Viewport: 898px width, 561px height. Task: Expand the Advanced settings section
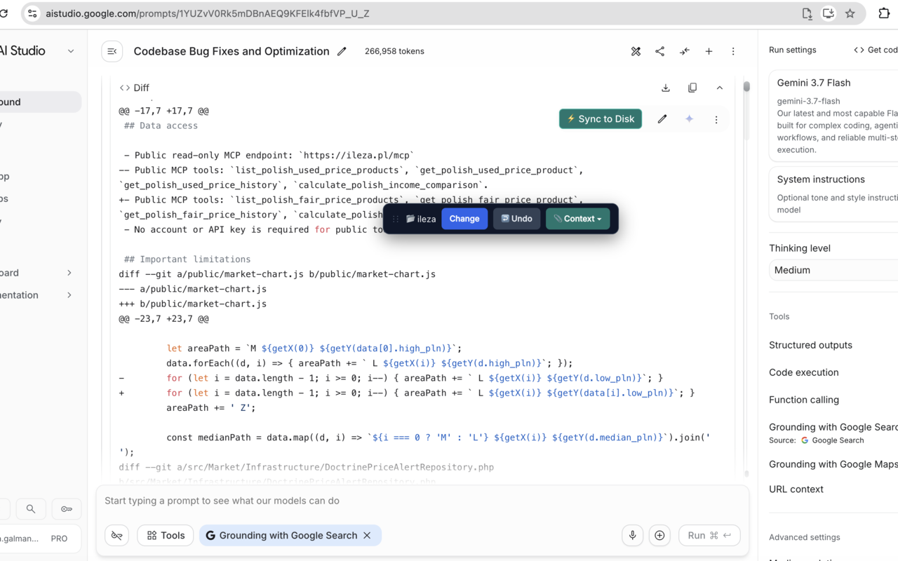pyautogui.click(x=804, y=537)
